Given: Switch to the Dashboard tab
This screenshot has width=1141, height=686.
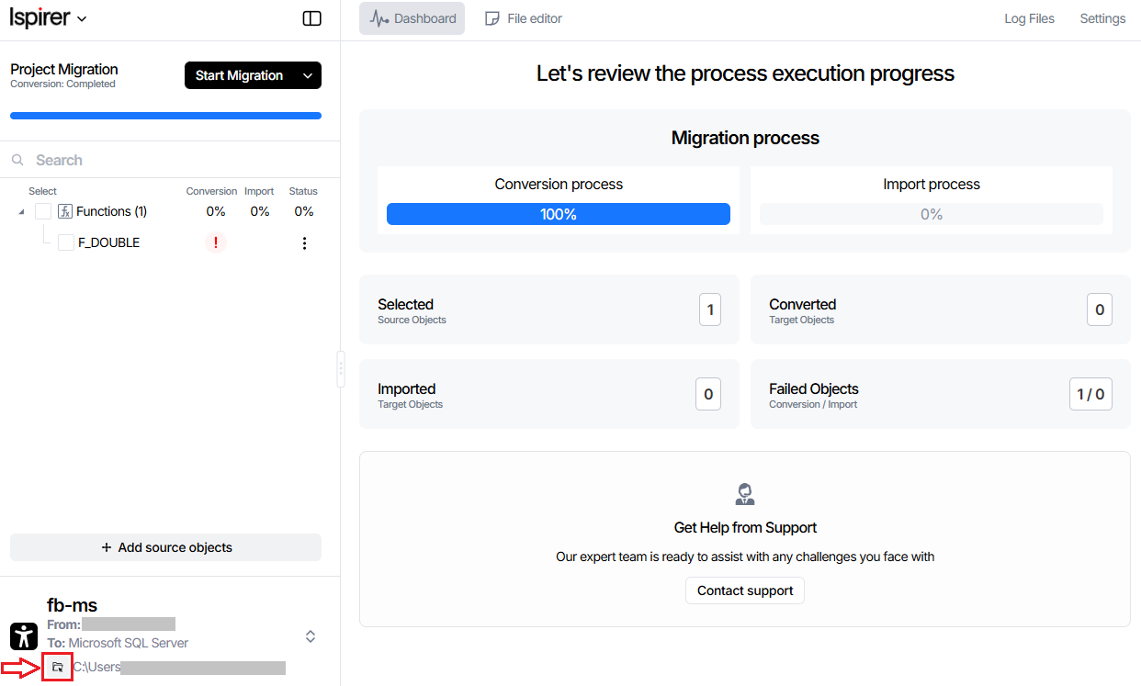Looking at the screenshot, I should click(x=412, y=18).
